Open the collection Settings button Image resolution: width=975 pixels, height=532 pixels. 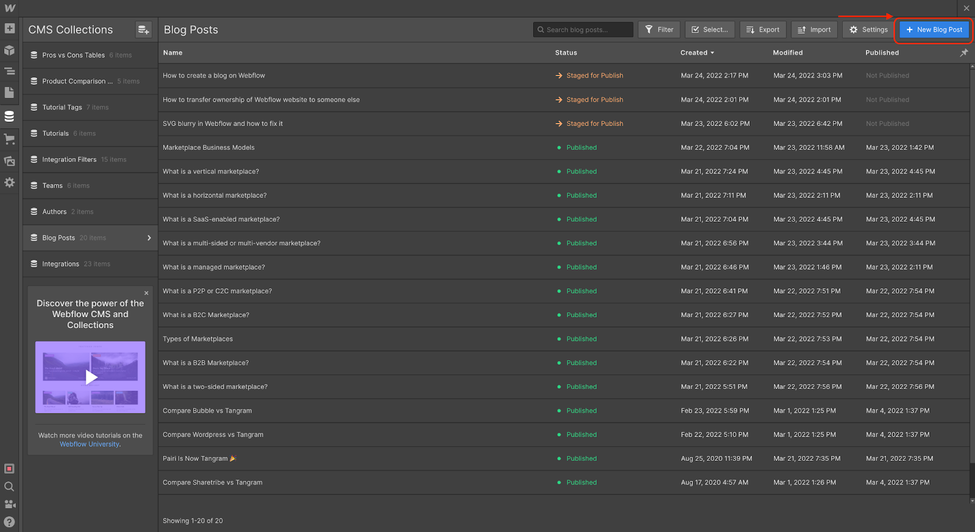tap(868, 29)
